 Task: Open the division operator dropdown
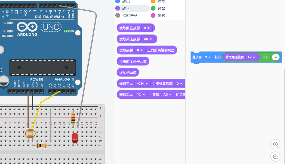point(265,57)
